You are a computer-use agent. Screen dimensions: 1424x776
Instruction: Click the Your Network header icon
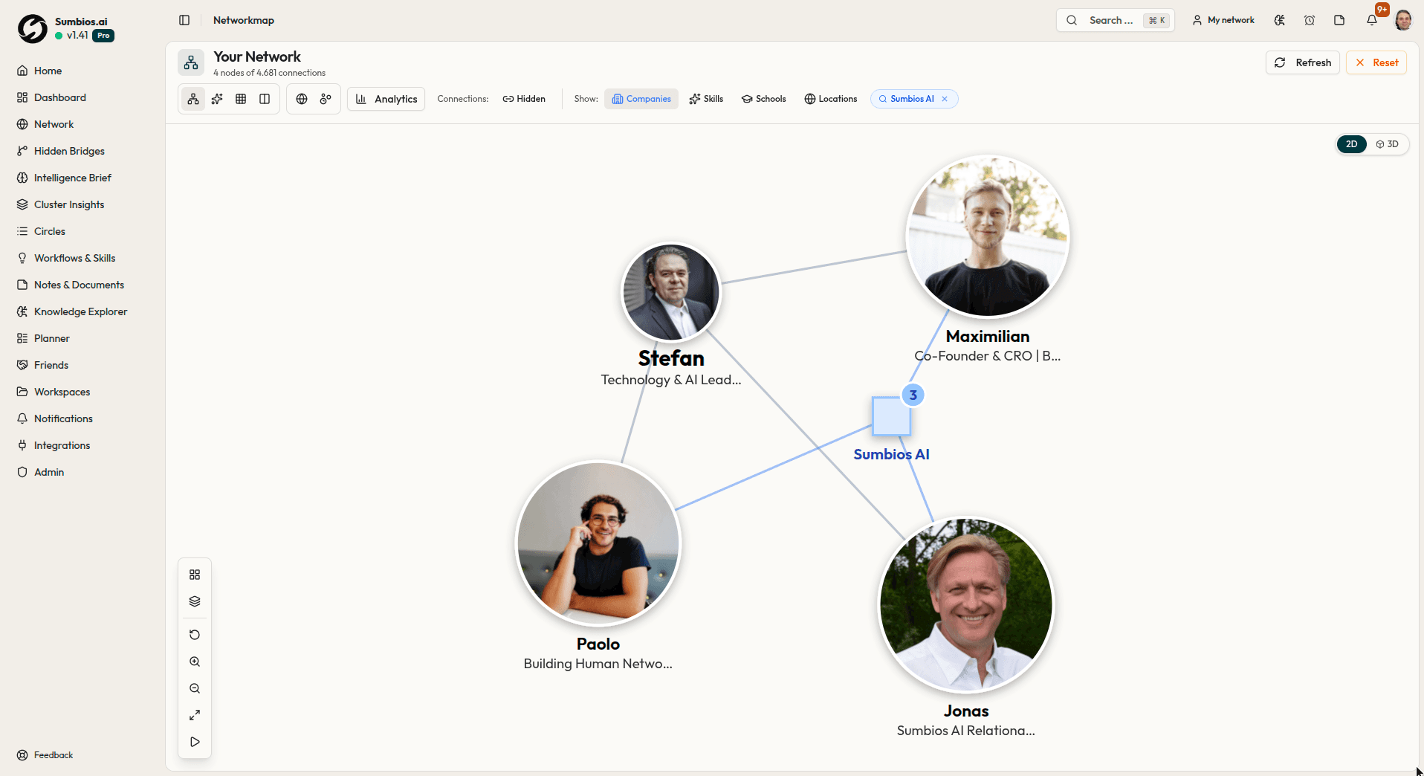[x=191, y=62]
